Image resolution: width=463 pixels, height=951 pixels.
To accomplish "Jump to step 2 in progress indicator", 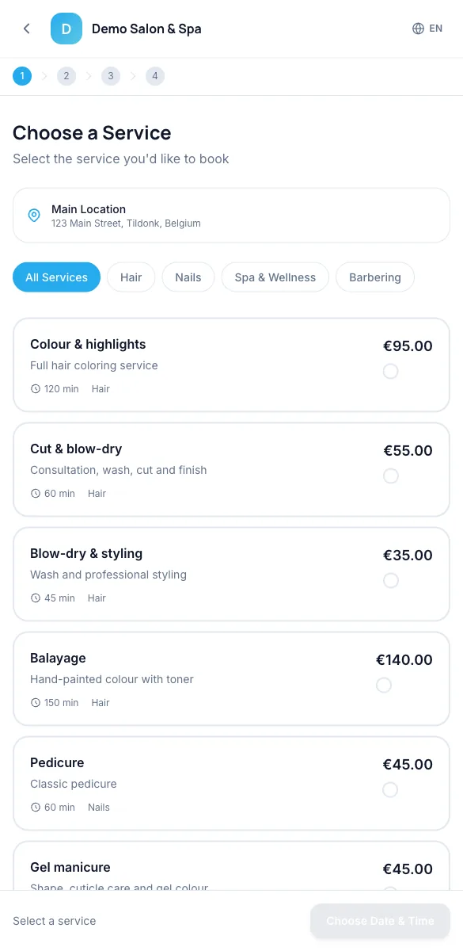I will pyautogui.click(x=66, y=76).
